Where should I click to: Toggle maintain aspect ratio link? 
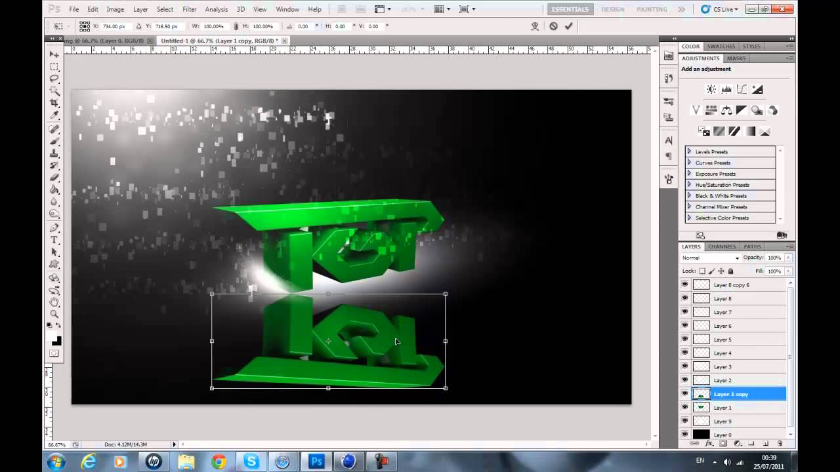[x=237, y=26]
